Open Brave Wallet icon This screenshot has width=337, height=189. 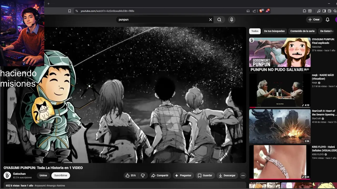pyautogui.click(x=330, y=11)
